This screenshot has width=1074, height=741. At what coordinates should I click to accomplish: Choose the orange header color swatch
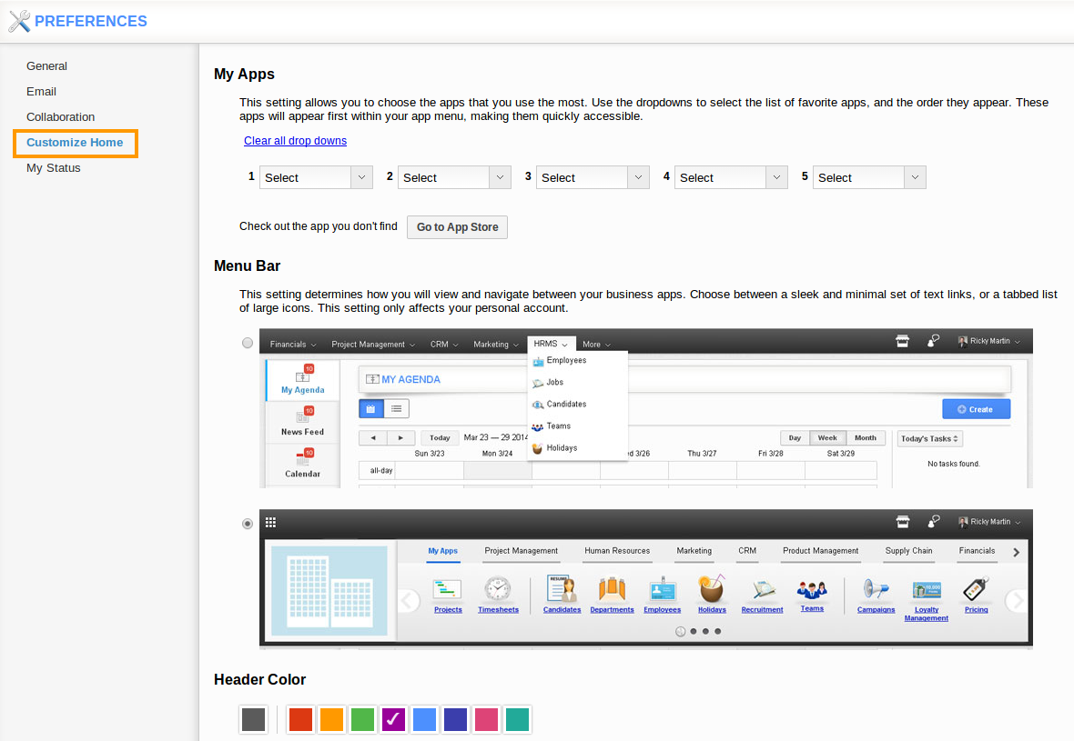coord(331,720)
